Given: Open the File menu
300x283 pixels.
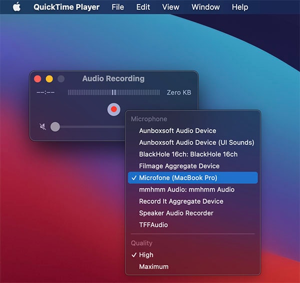Looking at the screenshot, I should pos(117,8).
